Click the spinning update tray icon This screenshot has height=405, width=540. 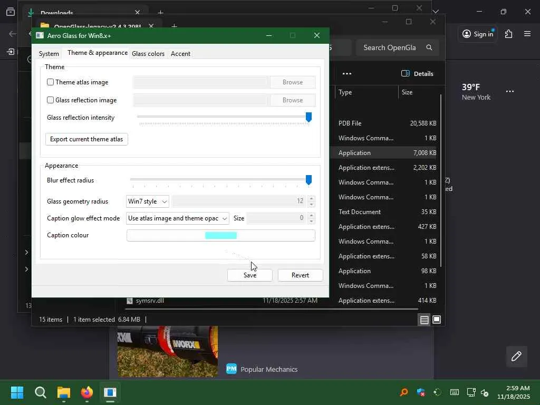coord(437,392)
